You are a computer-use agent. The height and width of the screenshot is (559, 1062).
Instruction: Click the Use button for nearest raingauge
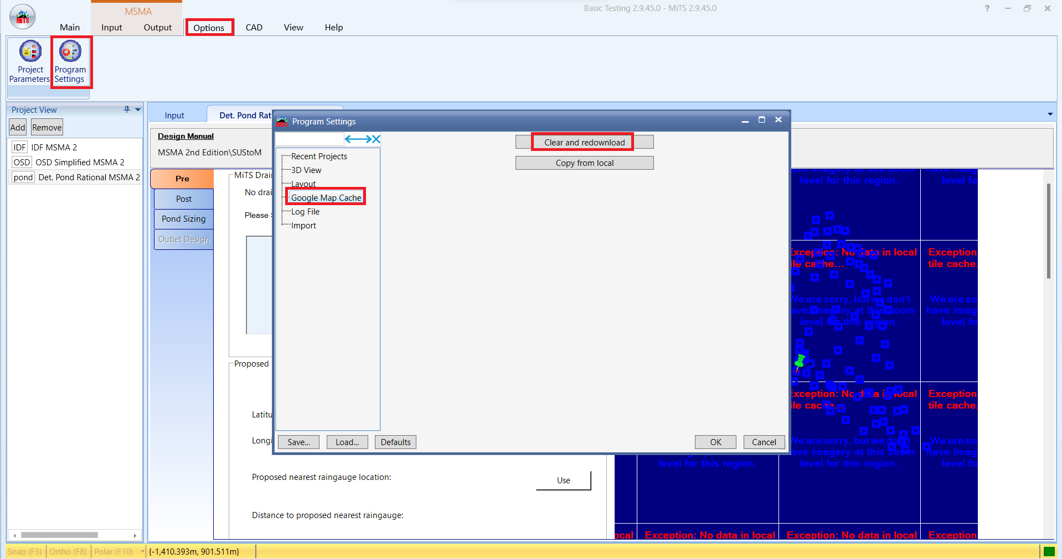pyautogui.click(x=564, y=480)
